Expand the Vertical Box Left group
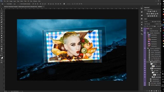This screenshot has height=92, width=164. [150, 79]
